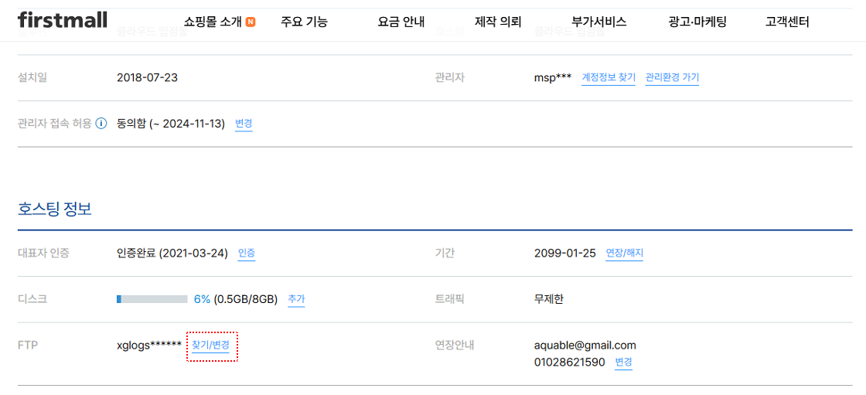Select the 제작 의뢰 menu item
This screenshot has width=866, height=395.
(x=498, y=22)
